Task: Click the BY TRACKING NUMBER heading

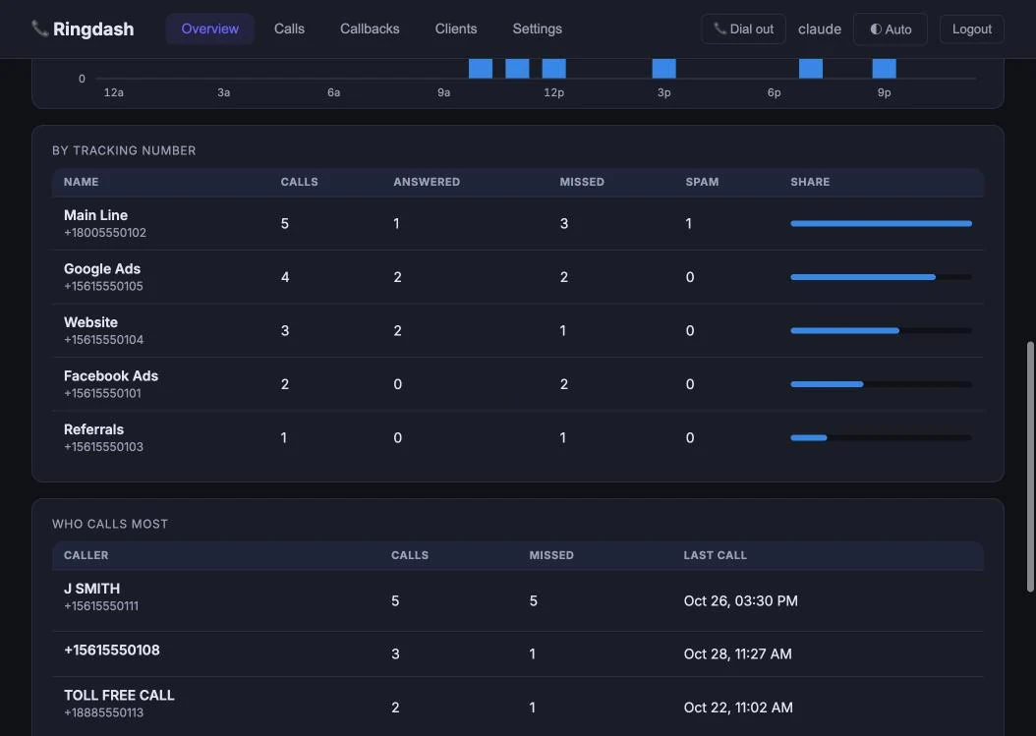Action: tap(124, 150)
